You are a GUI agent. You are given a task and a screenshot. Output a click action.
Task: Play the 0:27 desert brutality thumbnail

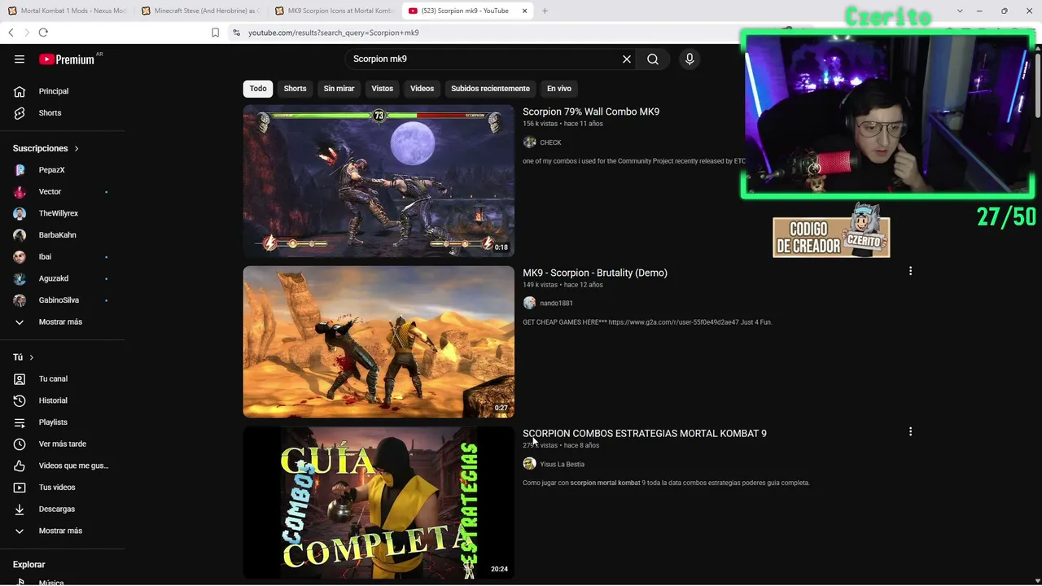pyautogui.click(x=379, y=342)
